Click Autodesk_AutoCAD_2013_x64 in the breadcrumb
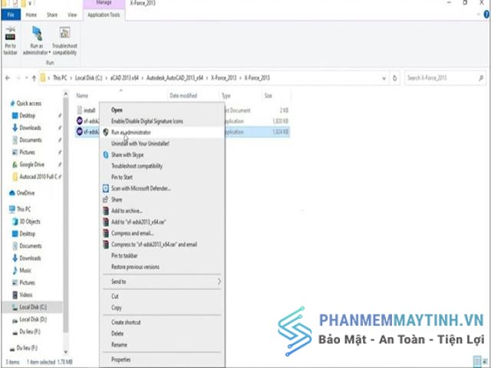This screenshot has height=368, width=491. click(175, 78)
